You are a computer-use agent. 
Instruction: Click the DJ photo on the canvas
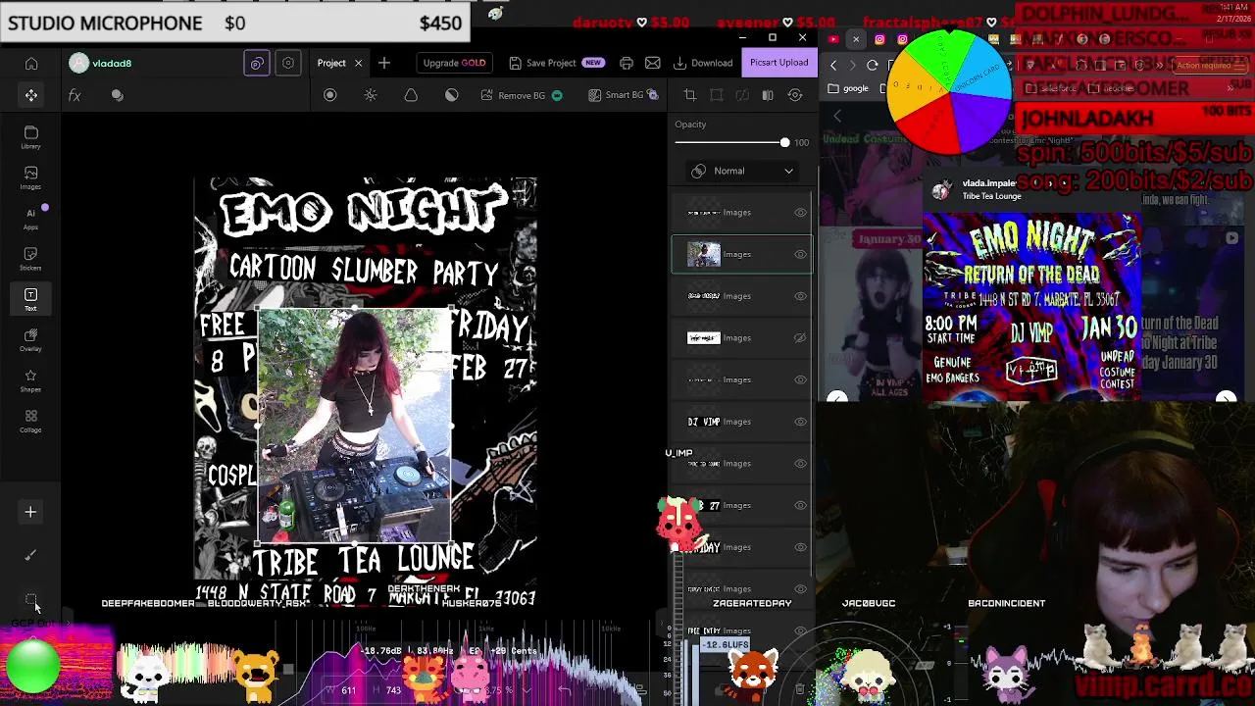(x=354, y=426)
